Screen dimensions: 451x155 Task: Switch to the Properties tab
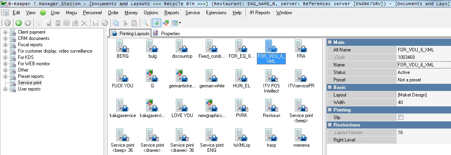coord(167,33)
